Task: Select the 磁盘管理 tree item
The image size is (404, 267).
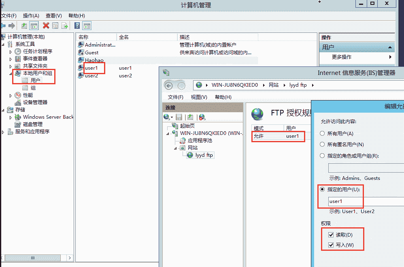Action: point(32,124)
